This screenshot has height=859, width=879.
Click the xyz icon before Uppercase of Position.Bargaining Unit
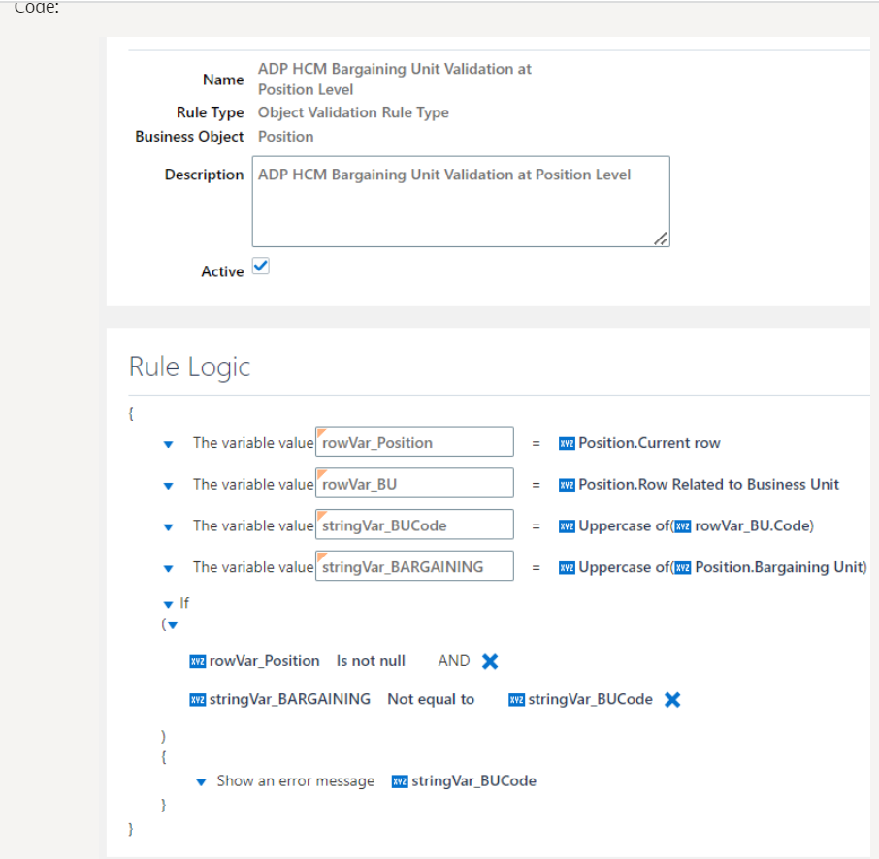[x=567, y=568]
